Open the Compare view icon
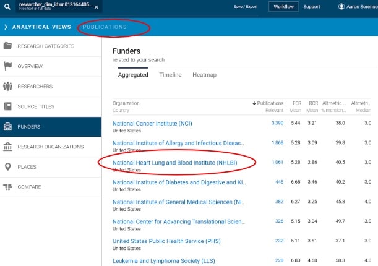This screenshot has height=266, width=378. click(x=8, y=187)
